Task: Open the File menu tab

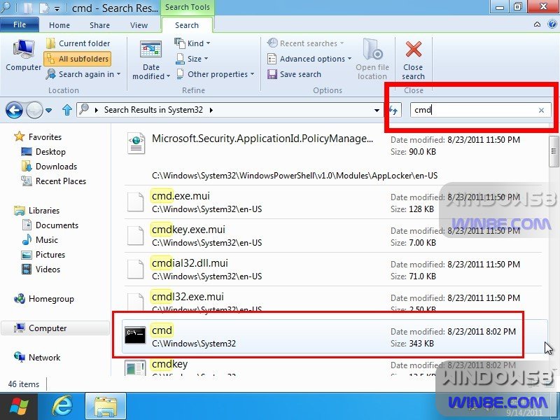Action: click(20, 24)
